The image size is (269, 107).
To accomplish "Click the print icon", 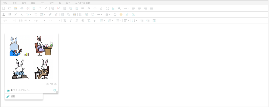I will [x=22, y=8].
